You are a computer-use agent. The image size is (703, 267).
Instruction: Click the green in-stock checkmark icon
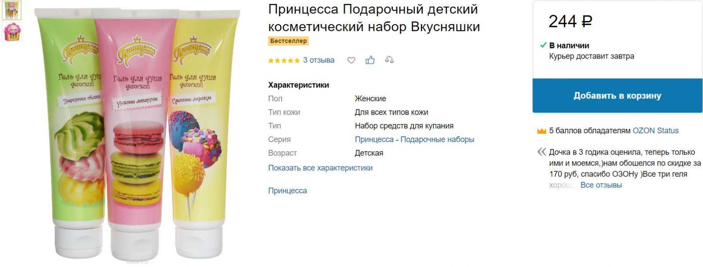543,45
